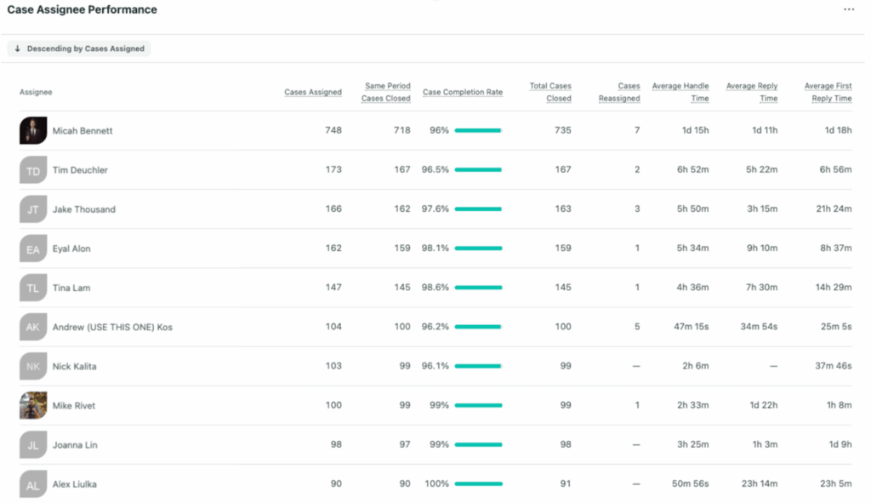Screen dimensions: 871x503
Task: Open Mike Rivet's profile picture
Action: pyautogui.click(x=32, y=405)
